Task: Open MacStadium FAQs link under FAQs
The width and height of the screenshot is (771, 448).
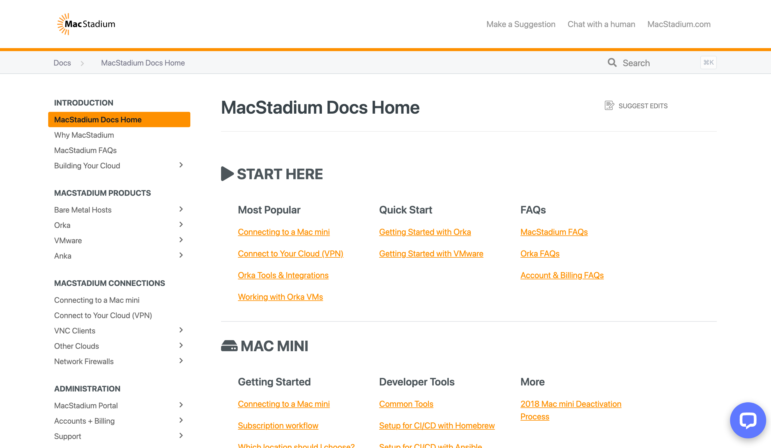Action: click(554, 232)
